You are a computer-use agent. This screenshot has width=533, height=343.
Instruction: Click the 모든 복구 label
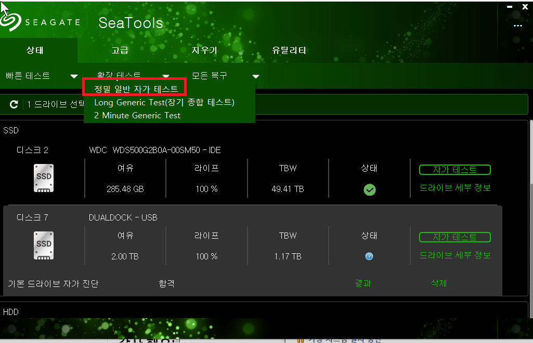[210, 75]
